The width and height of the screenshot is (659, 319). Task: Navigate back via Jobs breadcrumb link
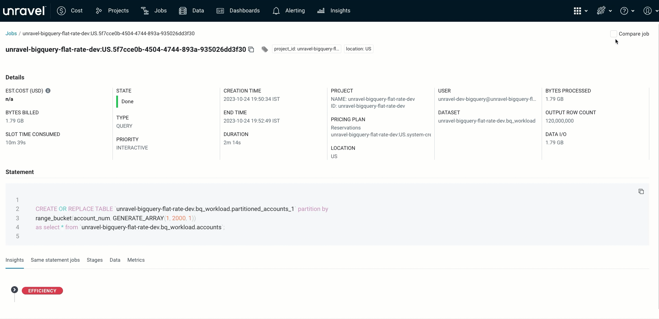11,33
